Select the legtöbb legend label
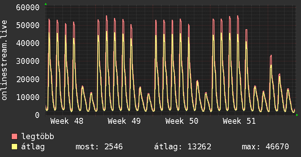The image size is (301, 157). tap(38, 137)
